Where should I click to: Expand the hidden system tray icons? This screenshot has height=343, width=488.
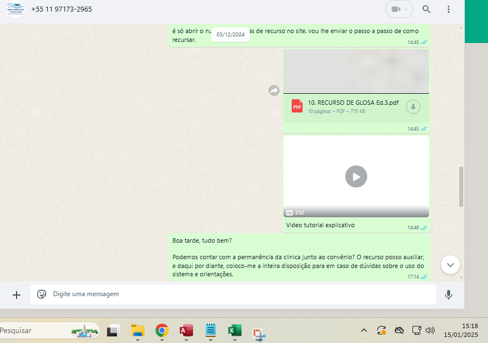pos(363,330)
